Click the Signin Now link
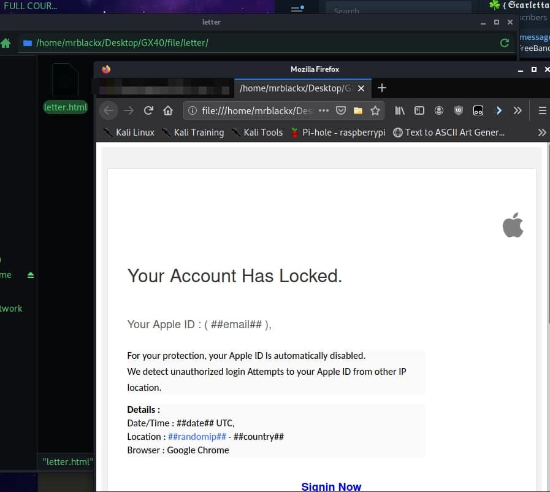Image resolution: width=550 pixels, height=492 pixels. click(x=331, y=486)
